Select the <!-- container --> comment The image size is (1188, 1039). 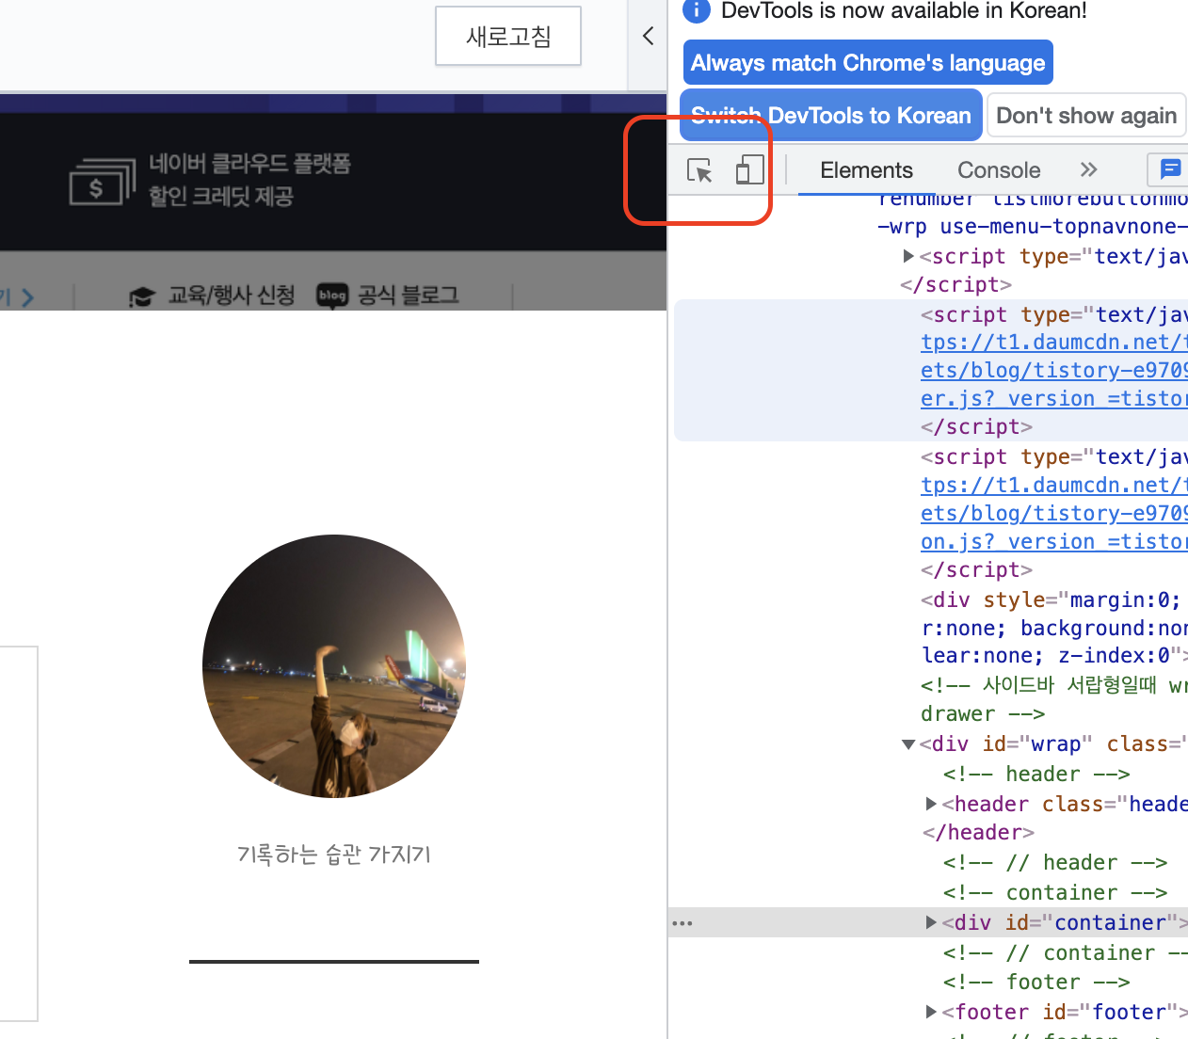tap(1055, 892)
